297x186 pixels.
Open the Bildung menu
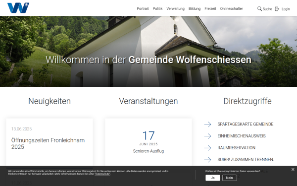[195, 9]
